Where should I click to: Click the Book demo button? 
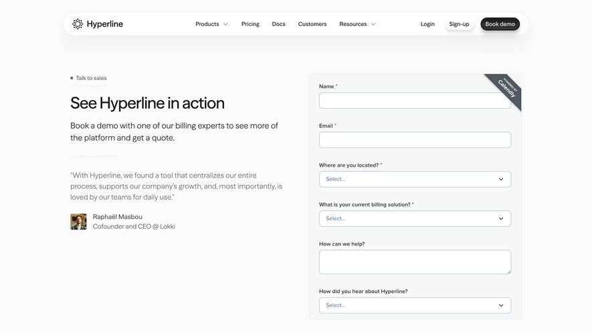(x=500, y=24)
